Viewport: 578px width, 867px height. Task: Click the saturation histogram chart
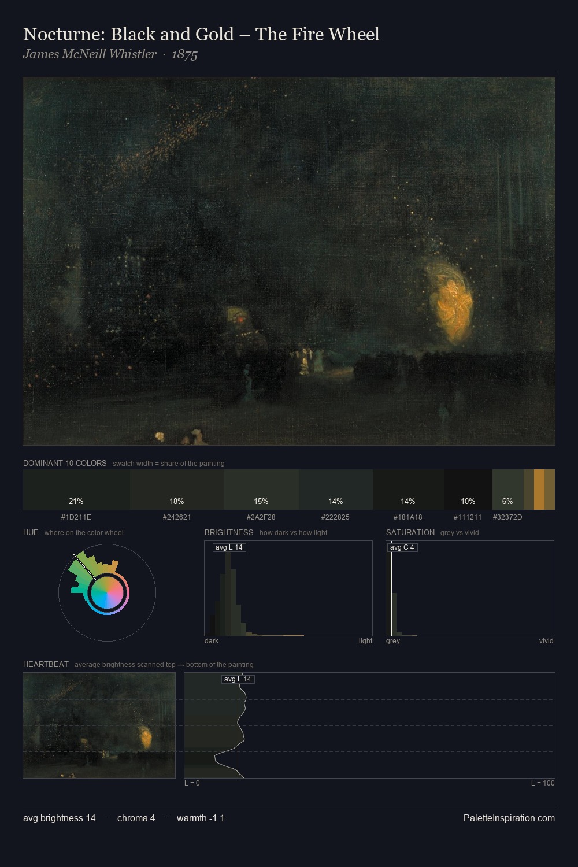pyautogui.click(x=470, y=588)
